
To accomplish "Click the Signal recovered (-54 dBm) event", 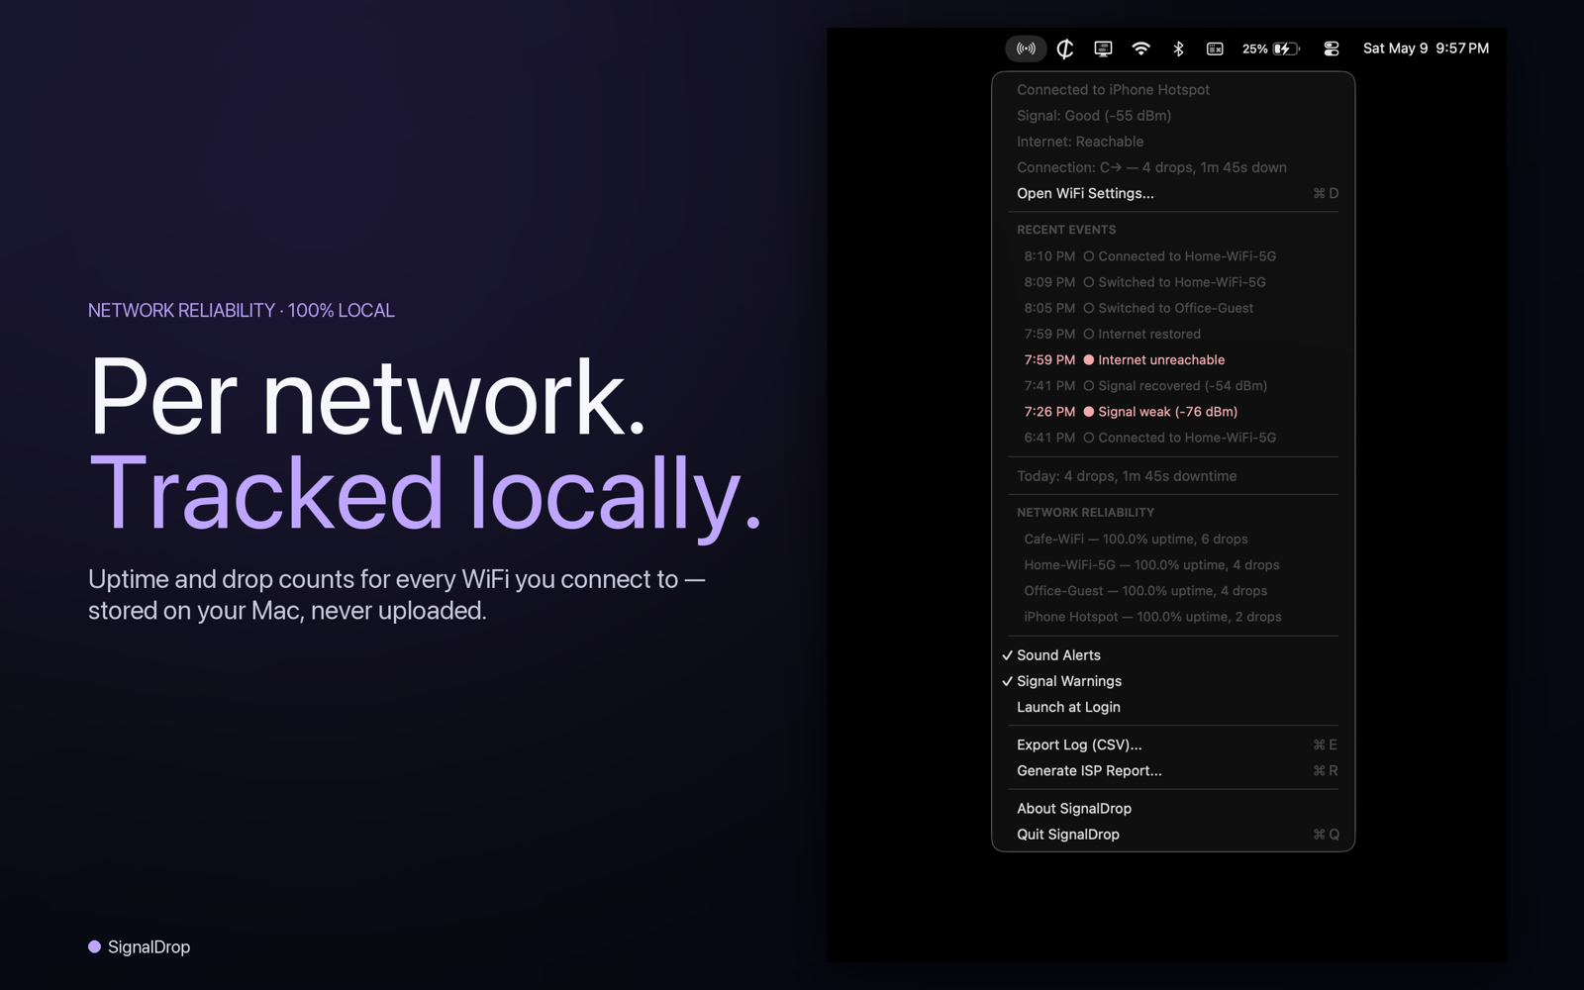I will click(1173, 385).
